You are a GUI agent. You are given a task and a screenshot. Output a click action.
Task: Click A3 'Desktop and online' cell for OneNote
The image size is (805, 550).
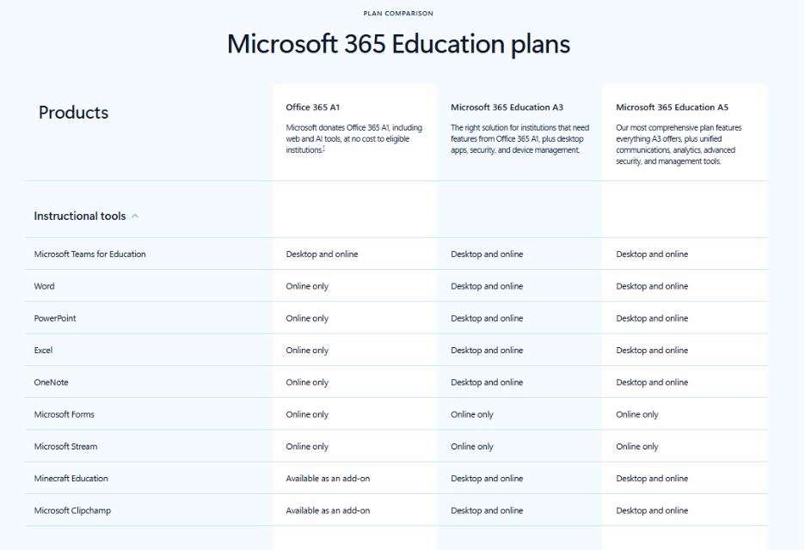tap(487, 382)
